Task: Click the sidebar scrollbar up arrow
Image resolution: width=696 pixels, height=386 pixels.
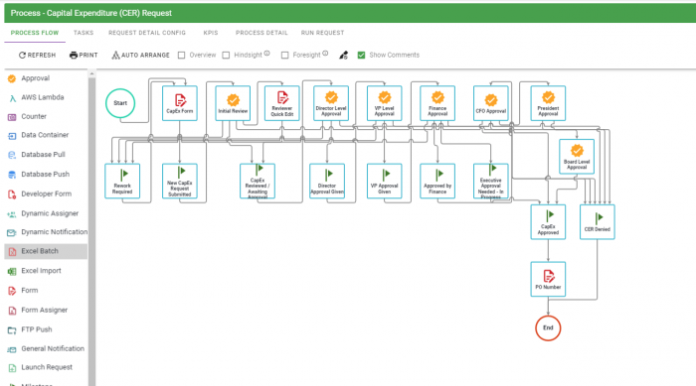Action: [91, 74]
